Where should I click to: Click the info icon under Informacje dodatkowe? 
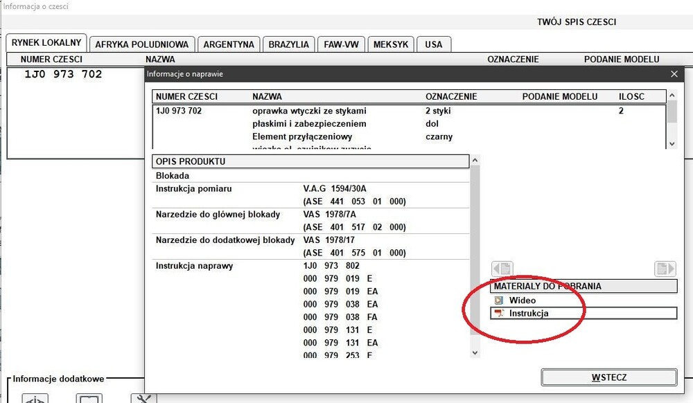tap(35, 398)
